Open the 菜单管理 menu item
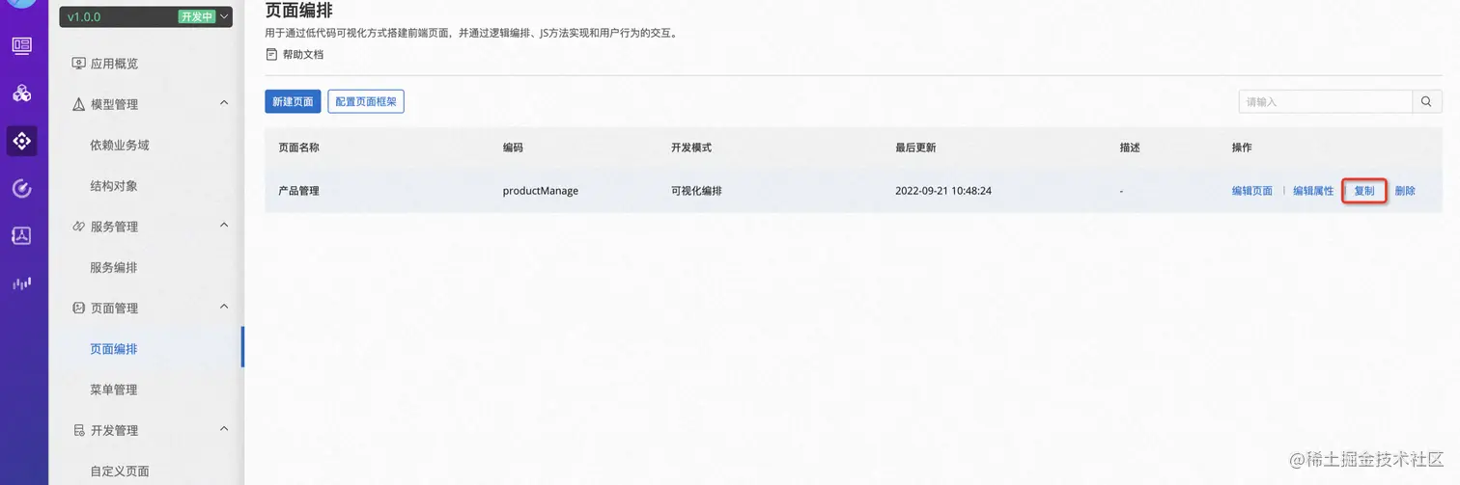The width and height of the screenshot is (1460, 485). click(114, 390)
